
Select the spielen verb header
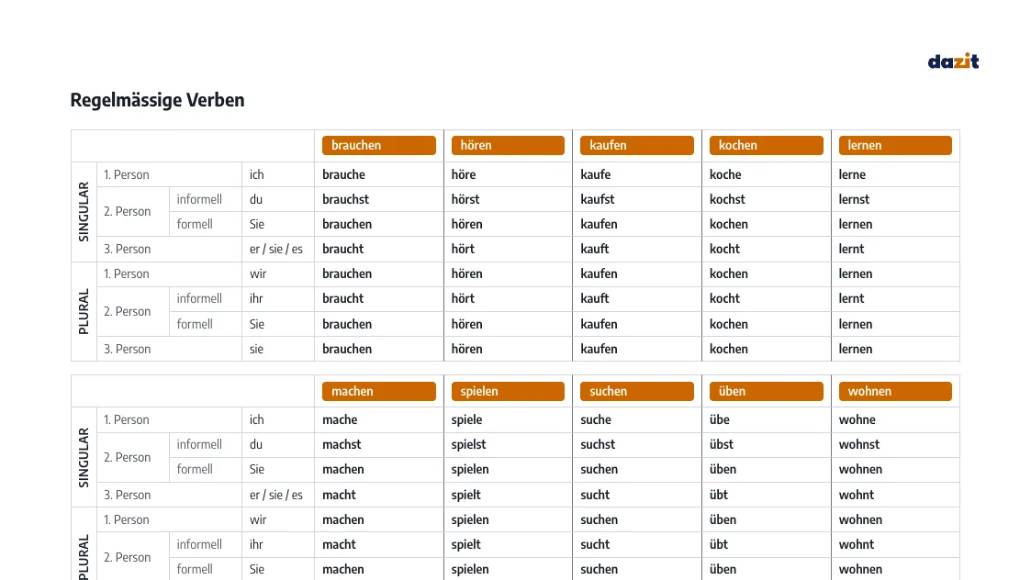(508, 391)
